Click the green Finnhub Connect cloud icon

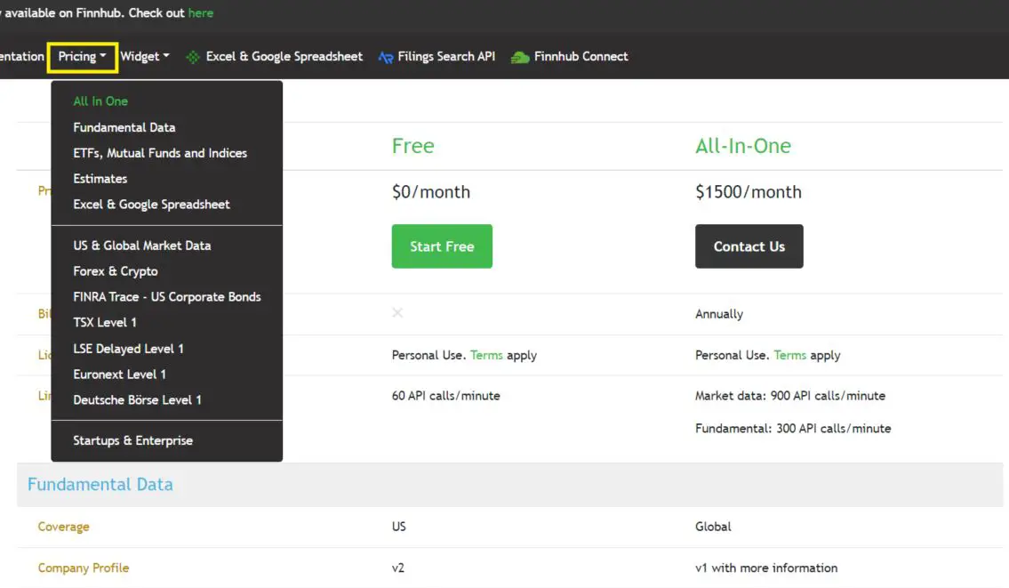(520, 57)
